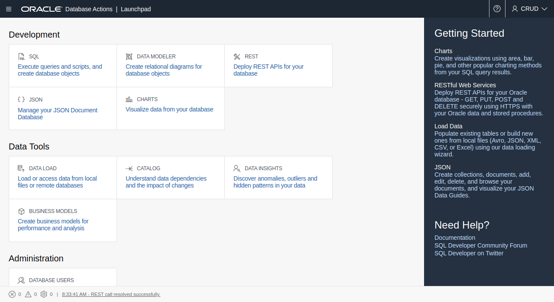Open SQL Developer Community Forum link

[480, 245]
